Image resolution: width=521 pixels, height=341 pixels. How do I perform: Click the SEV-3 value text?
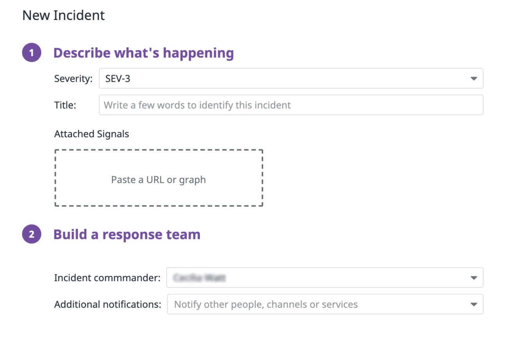[x=118, y=79]
